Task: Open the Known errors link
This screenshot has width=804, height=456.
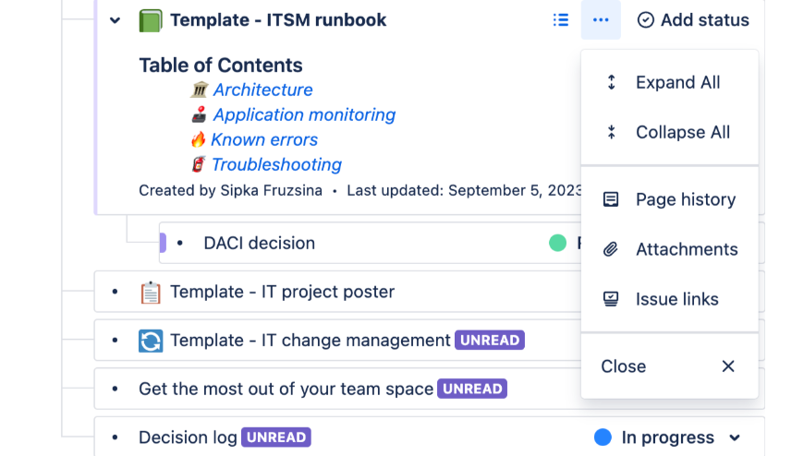Action: pos(264,139)
